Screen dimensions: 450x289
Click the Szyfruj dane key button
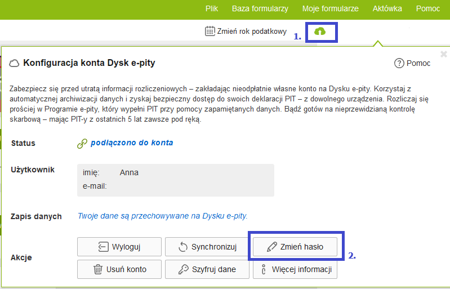coord(207,269)
